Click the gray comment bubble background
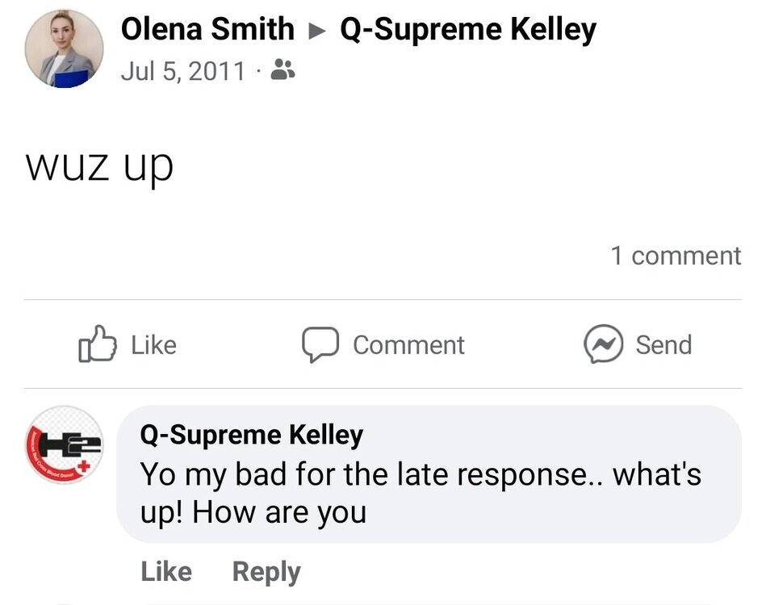 565,516
